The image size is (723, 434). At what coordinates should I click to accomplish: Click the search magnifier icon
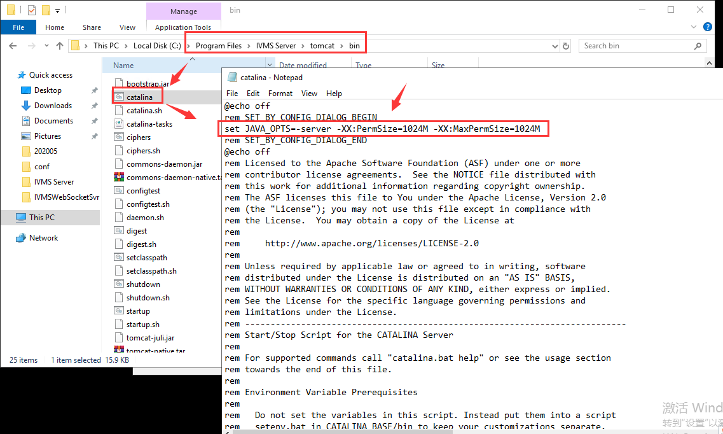click(x=698, y=46)
